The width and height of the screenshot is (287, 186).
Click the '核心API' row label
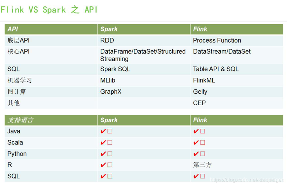18,52
